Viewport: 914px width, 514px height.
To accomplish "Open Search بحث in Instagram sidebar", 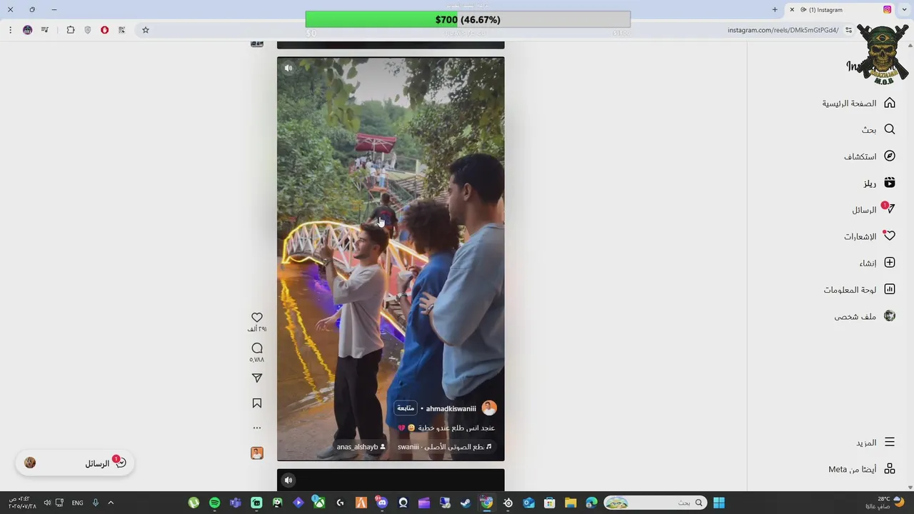I will [x=878, y=129].
